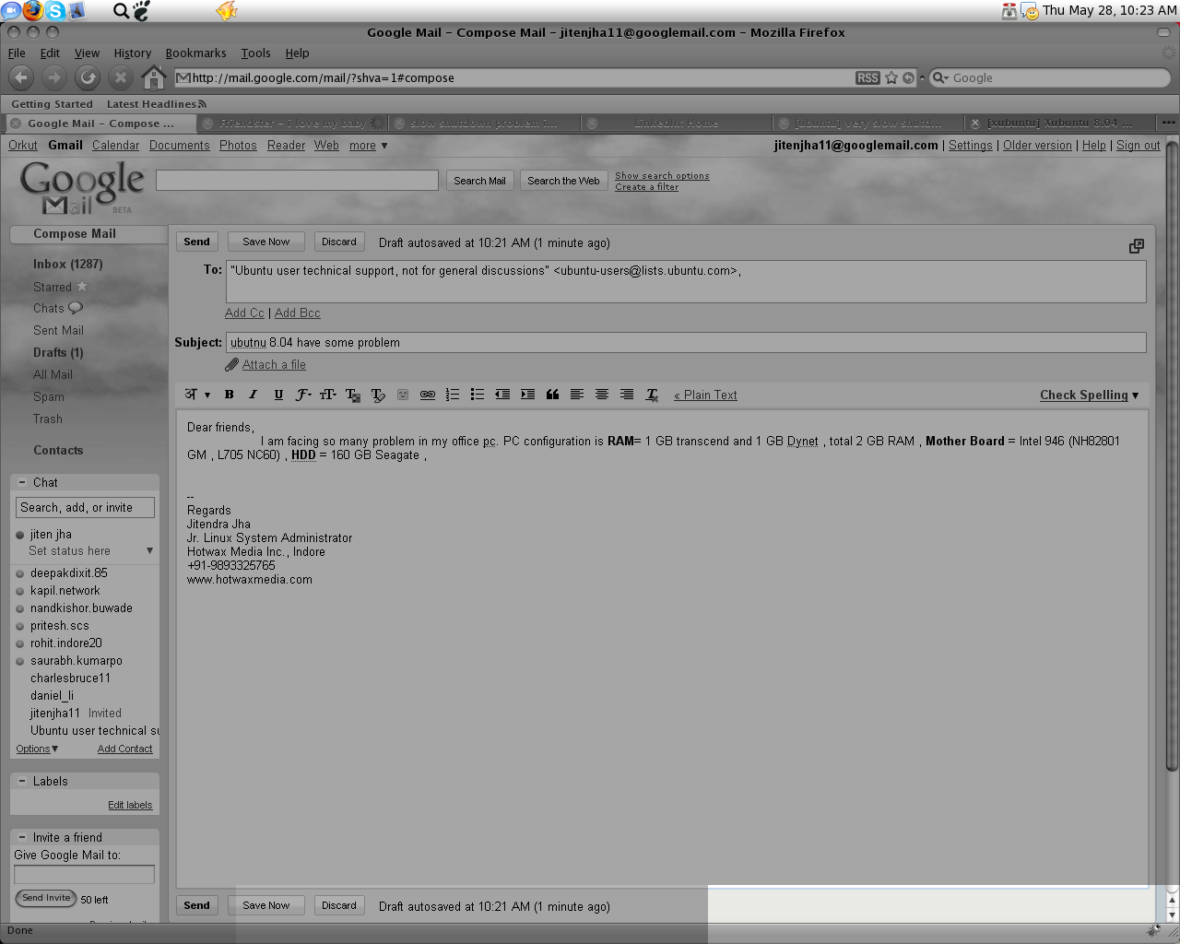This screenshot has height=944, width=1180.
Task: Click the chat 'Search, add, or invite' field
Action: (x=85, y=508)
